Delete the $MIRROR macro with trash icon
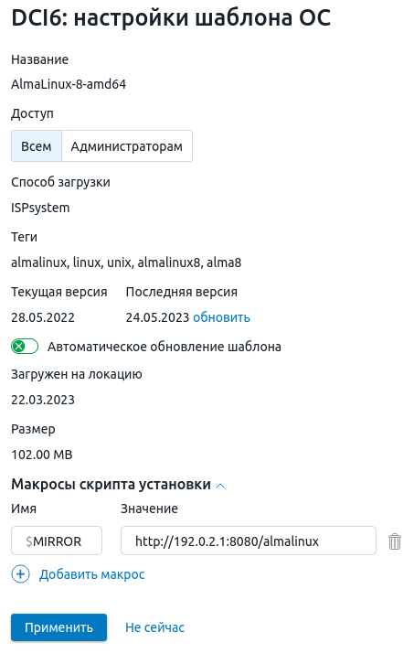This screenshot has height=664, width=414. pyautogui.click(x=394, y=541)
